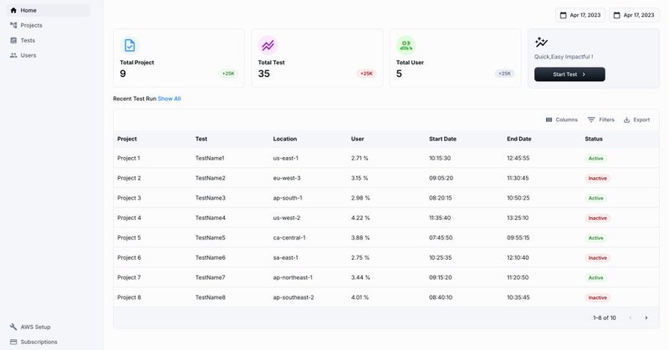This screenshot has height=350, width=669.
Task: Open the second Apr 17, 2023 date picker
Action: coord(634,15)
